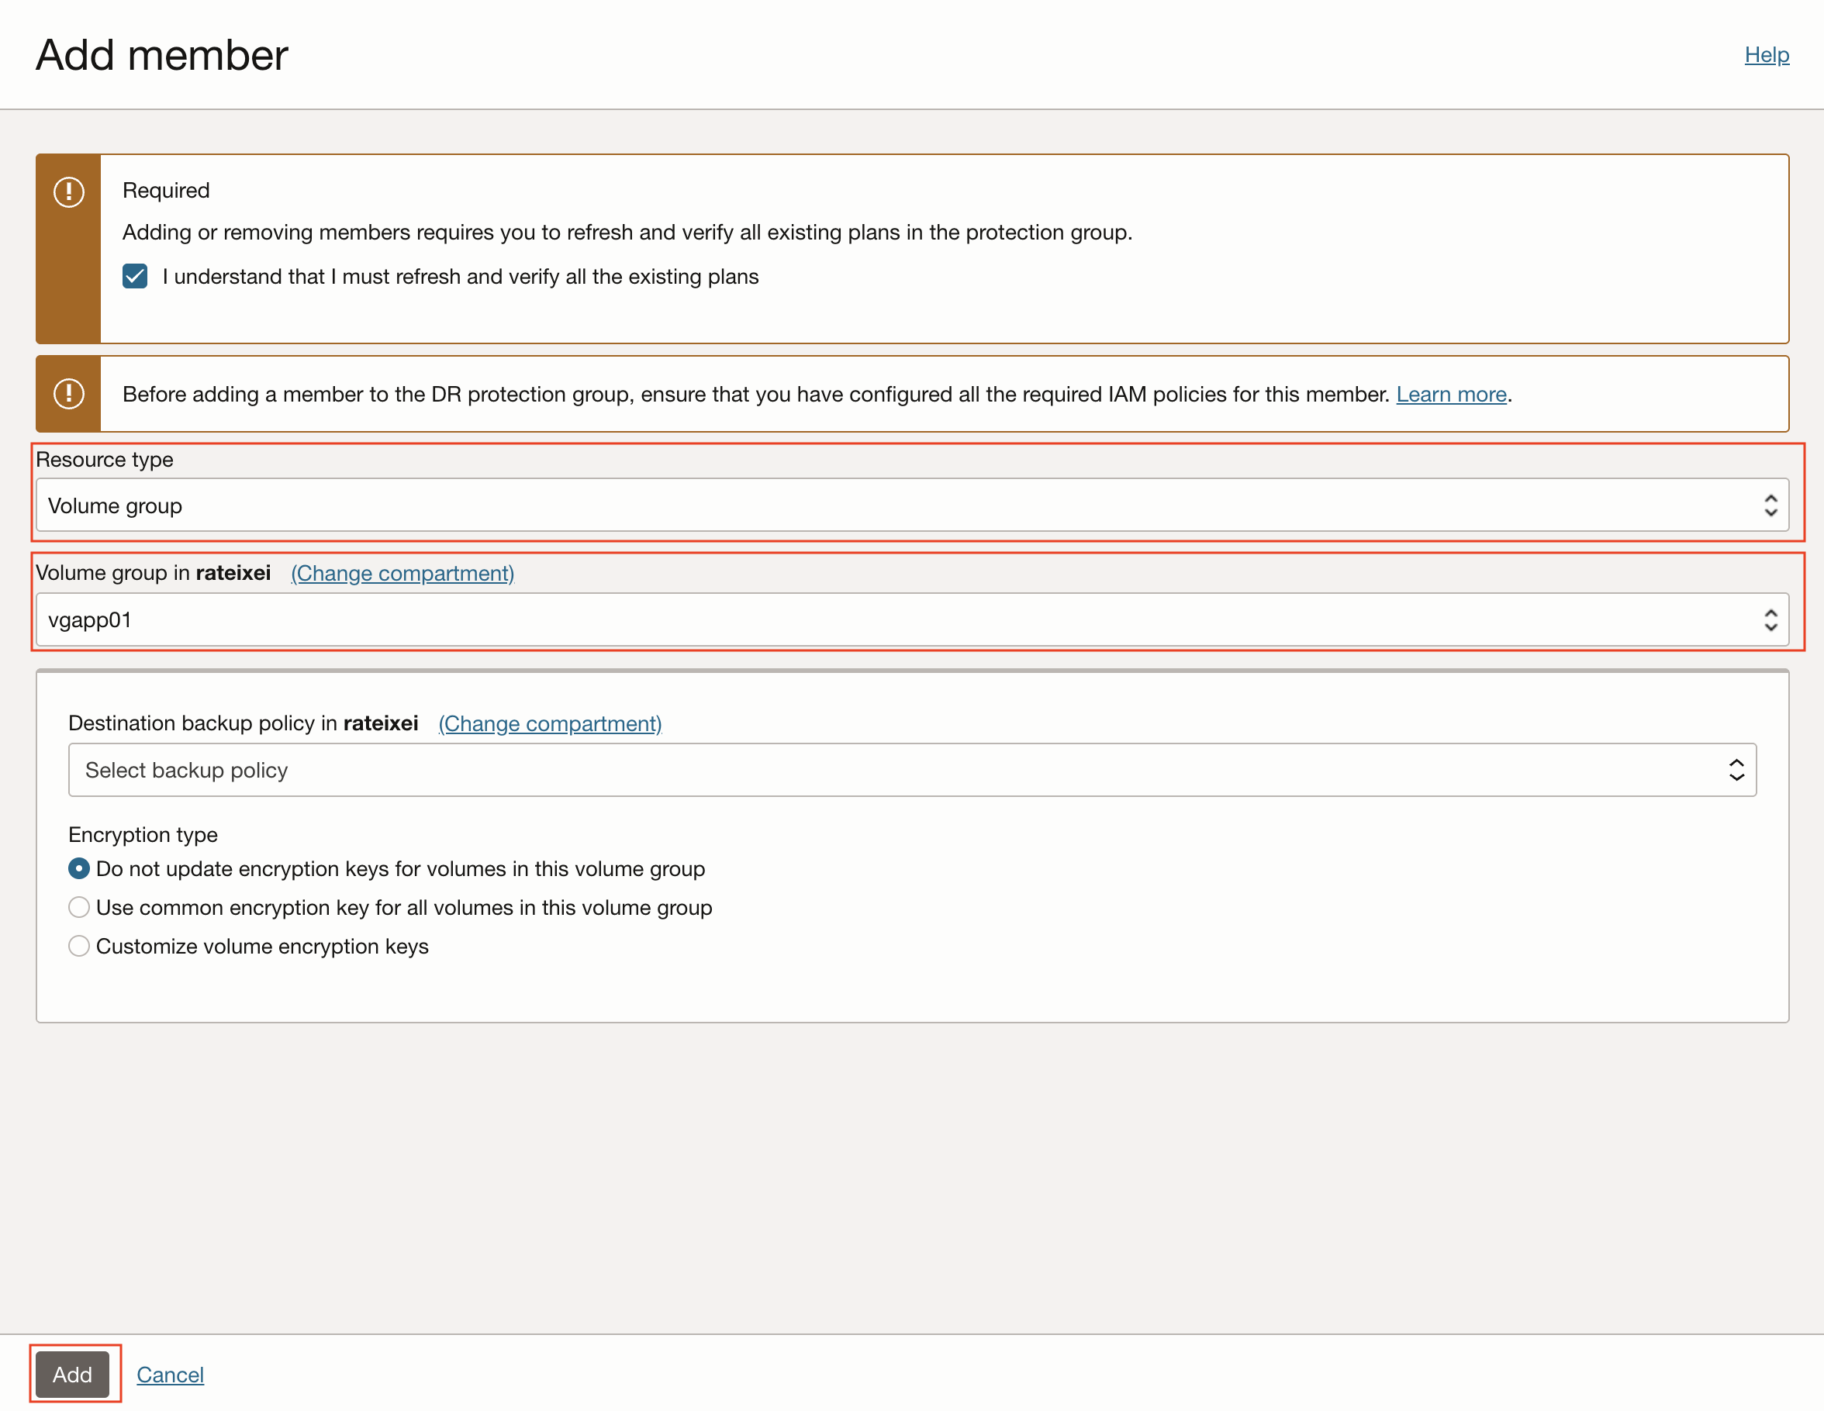Click the Add button
1824x1411 pixels.
point(73,1375)
